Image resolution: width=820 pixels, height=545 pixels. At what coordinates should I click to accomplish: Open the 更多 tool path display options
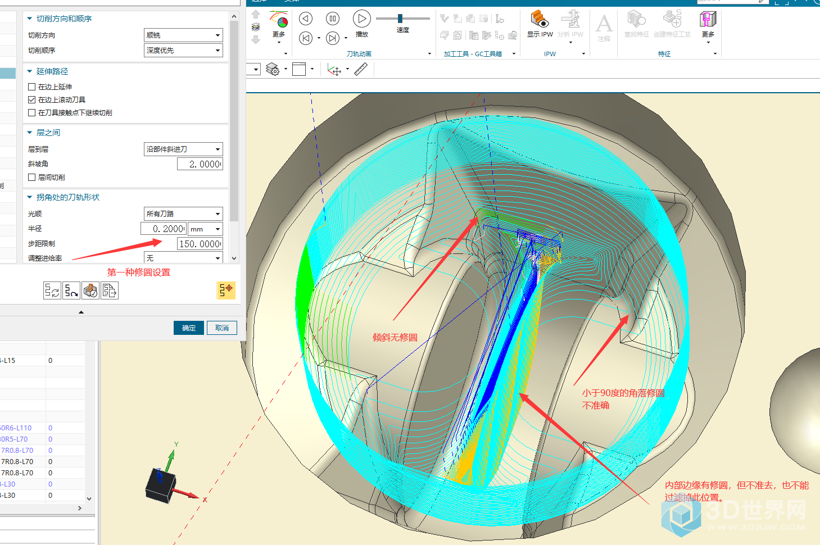[x=279, y=27]
